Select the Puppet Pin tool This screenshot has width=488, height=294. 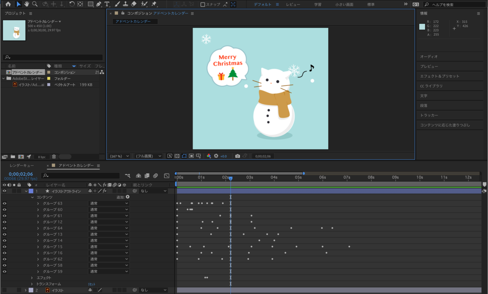point(154,4)
